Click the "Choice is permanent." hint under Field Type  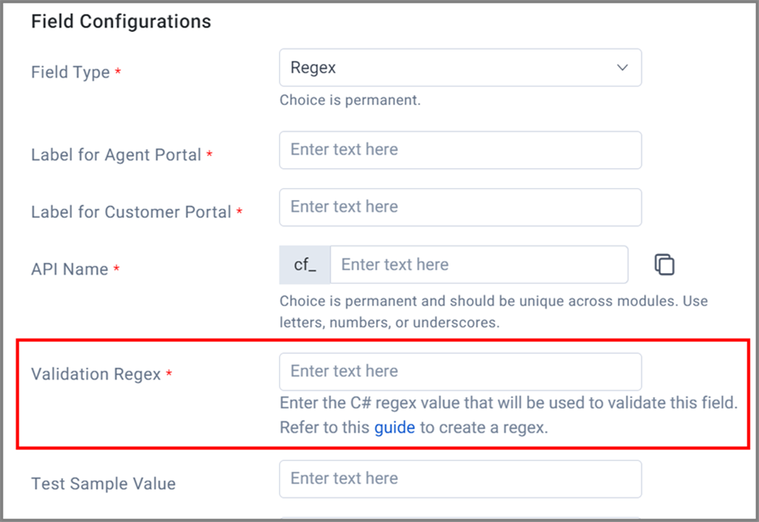tap(350, 100)
